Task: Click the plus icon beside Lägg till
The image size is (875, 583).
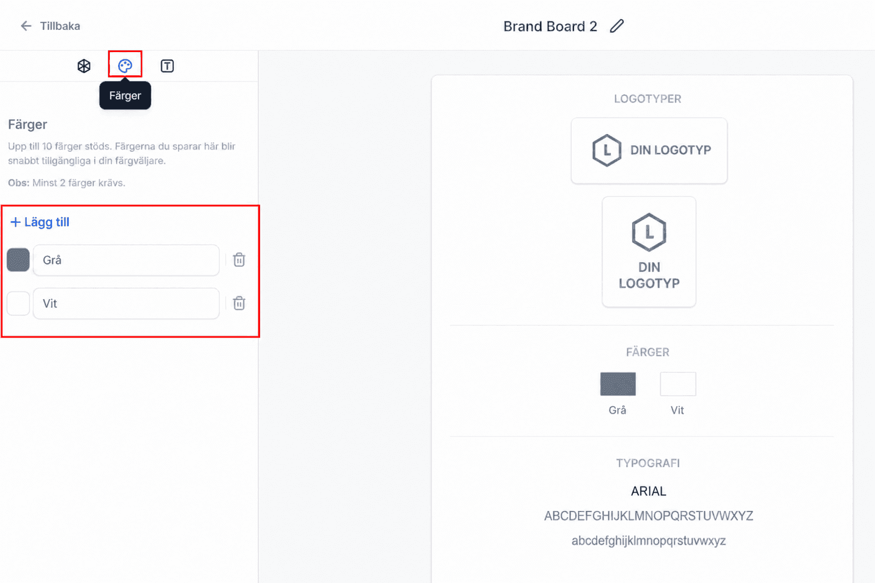Action: 16,222
